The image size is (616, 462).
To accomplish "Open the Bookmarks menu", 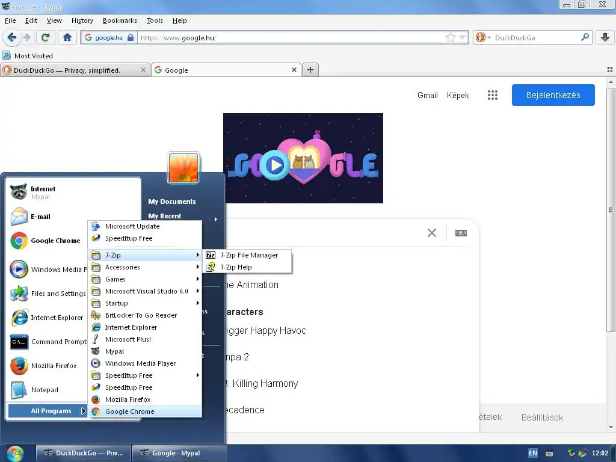I will (120, 20).
